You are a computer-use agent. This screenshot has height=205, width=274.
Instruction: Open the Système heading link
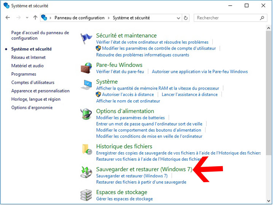click(107, 82)
